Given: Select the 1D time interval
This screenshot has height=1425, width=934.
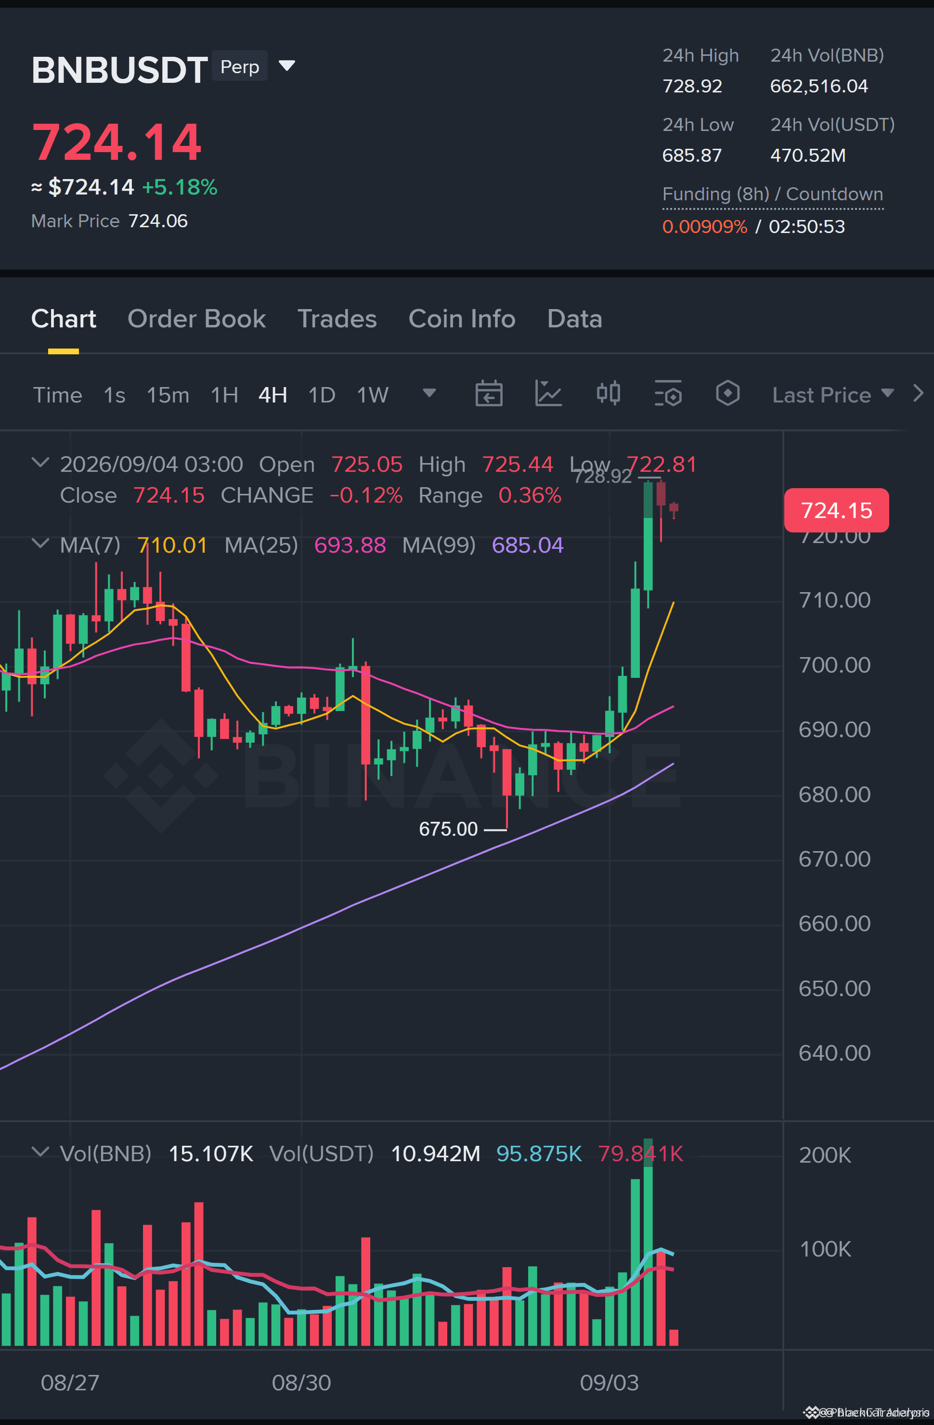Looking at the screenshot, I should click(322, 395).
